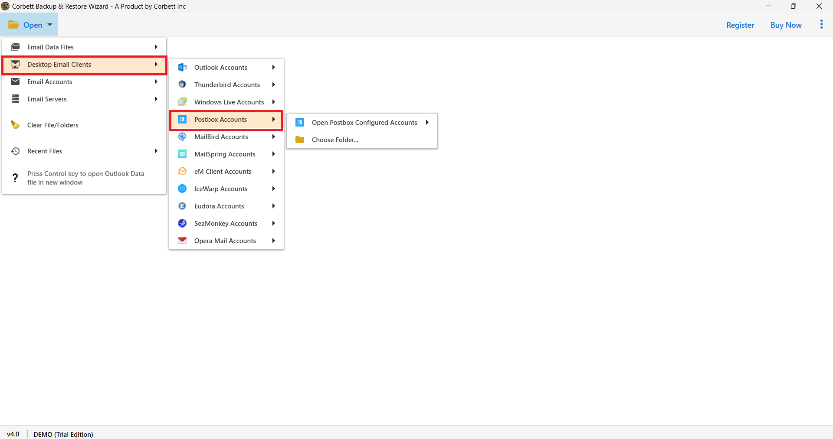Click the Email Data Files envelope icon
The height and width of the screenshot is (439, 833).
[x=15, y=47]
